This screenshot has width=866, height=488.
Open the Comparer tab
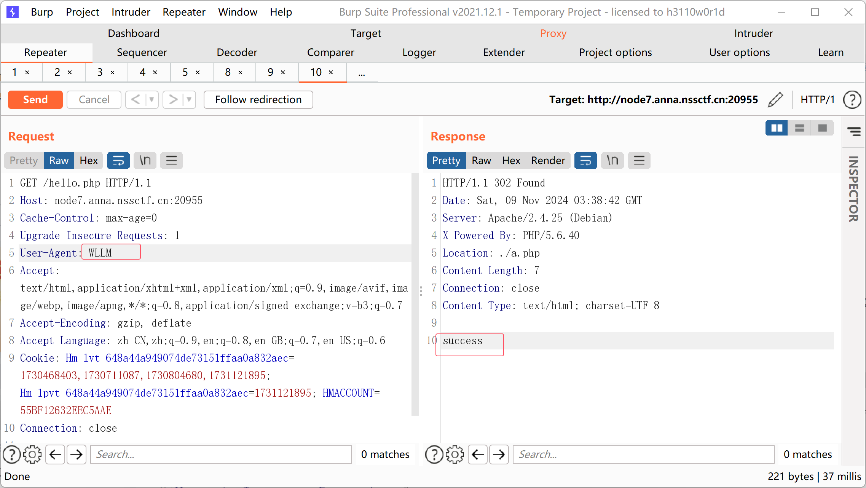[x=331, y=53]
